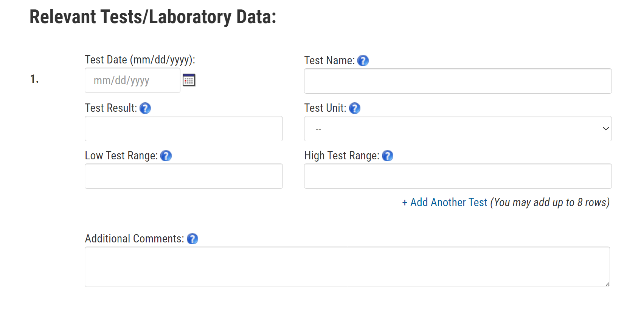Open the Test Unit help tooltip icon
This screenshot has width=638, height=310.
354,108
